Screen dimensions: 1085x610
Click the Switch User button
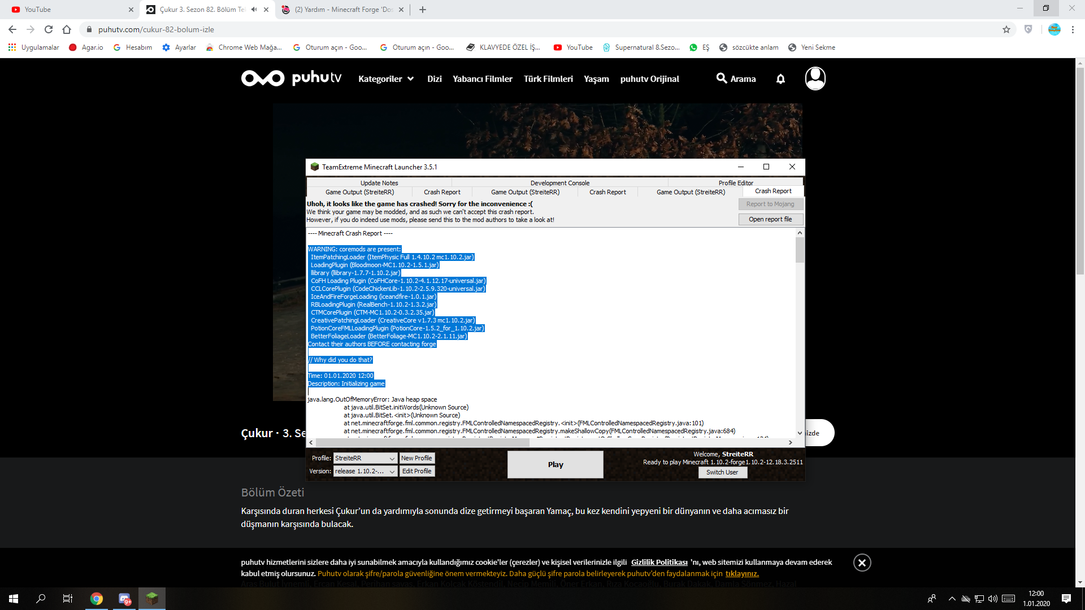722,472
